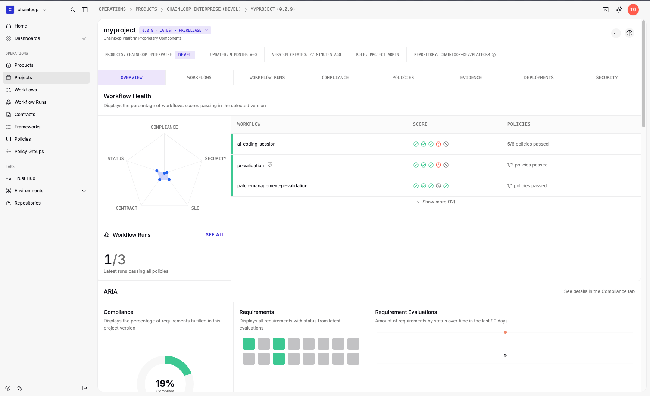Click the Repositories icon

click(9, 203)
